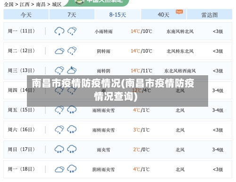Click the hot badge on 40天
This screenshot has height=182, width=236.
click(179, 12)
